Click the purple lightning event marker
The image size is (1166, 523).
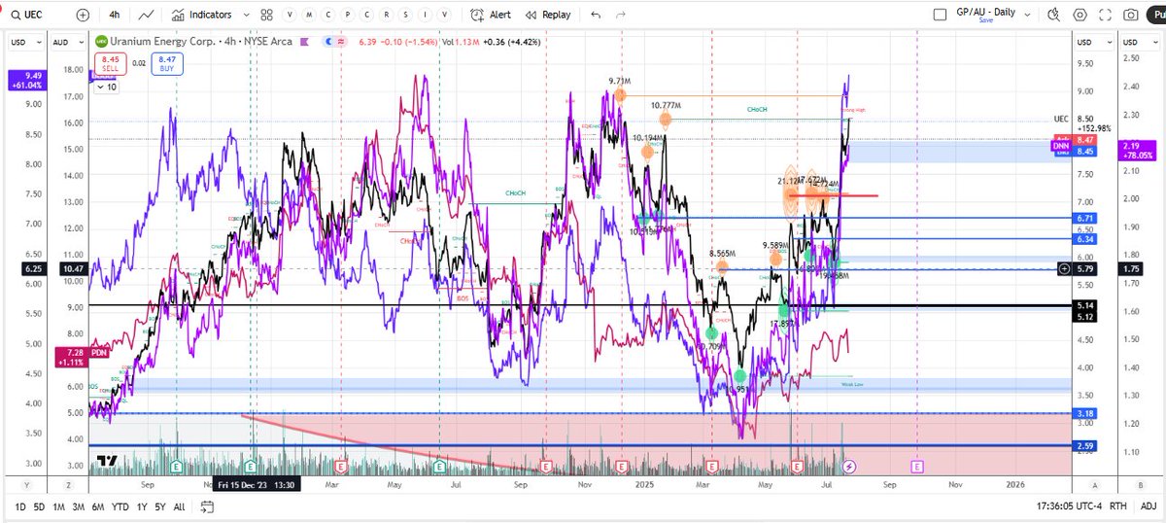point(850,466)
